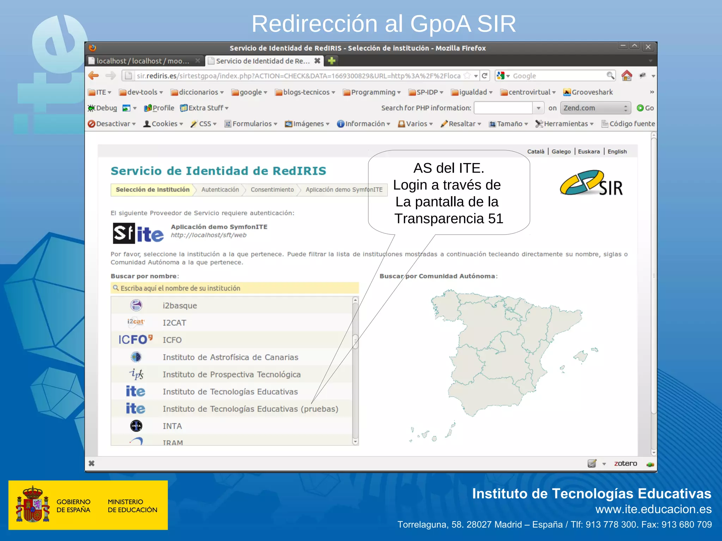Open the http://localhost/sft/web link
Screen dimensions: 722x541
pos(209,235)
